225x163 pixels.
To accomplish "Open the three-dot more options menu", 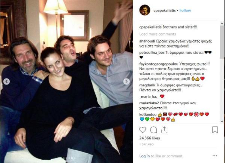I will click(214, 156).
